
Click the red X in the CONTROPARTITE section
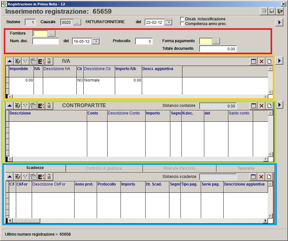coord(261,106)
